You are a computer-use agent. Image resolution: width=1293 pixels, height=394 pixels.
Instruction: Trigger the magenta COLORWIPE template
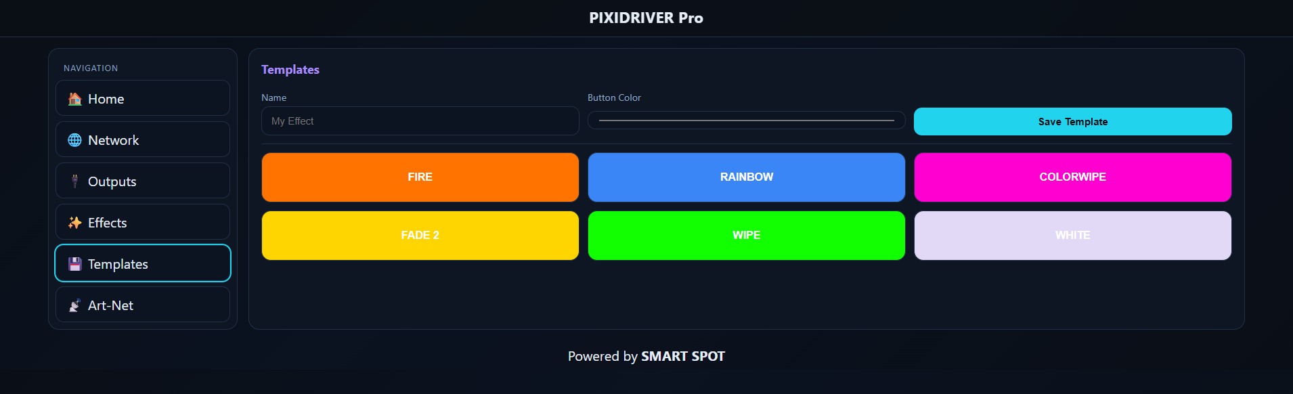(1072, 177)
